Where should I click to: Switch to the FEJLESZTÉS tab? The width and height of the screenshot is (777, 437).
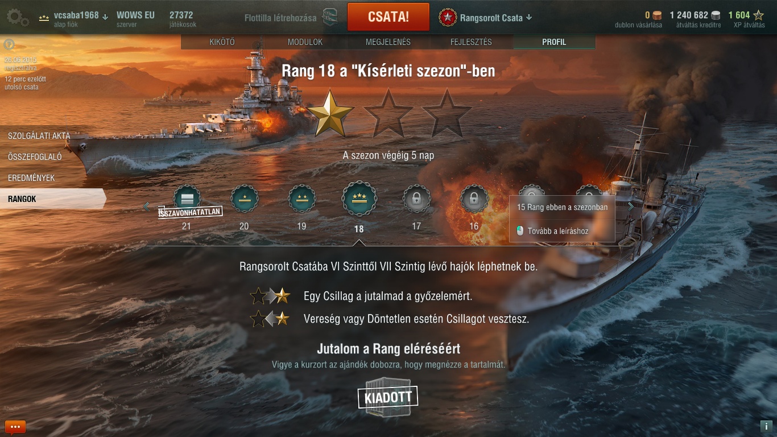[471, 42]
